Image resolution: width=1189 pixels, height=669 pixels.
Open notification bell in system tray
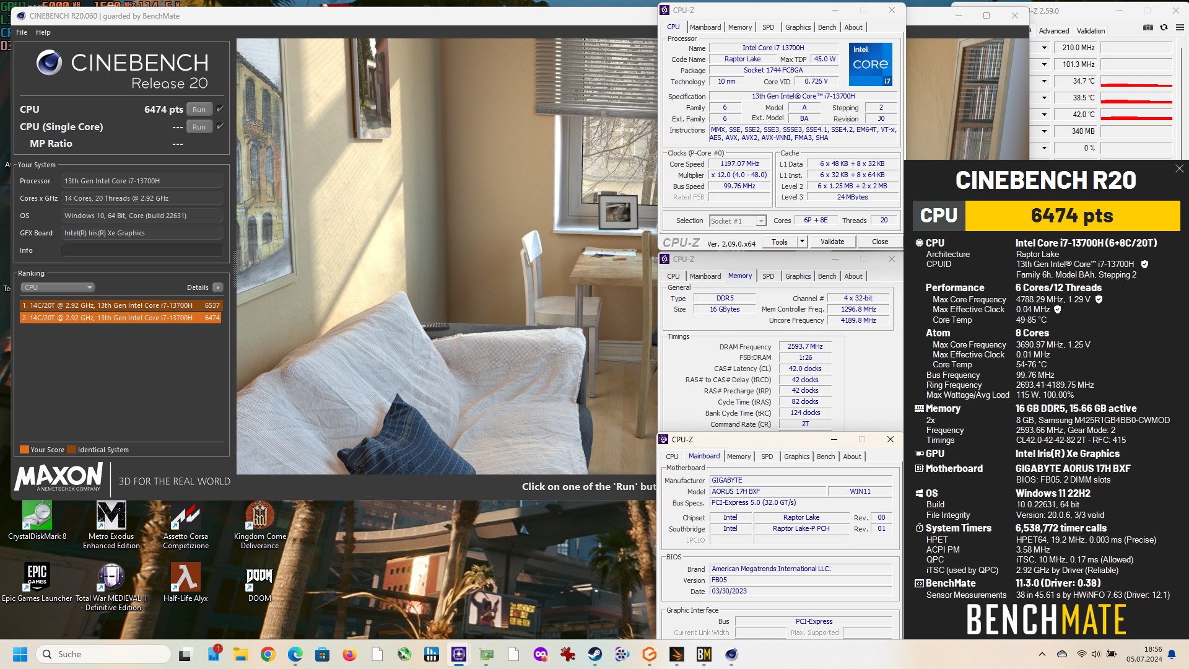tap(1172, 654)
